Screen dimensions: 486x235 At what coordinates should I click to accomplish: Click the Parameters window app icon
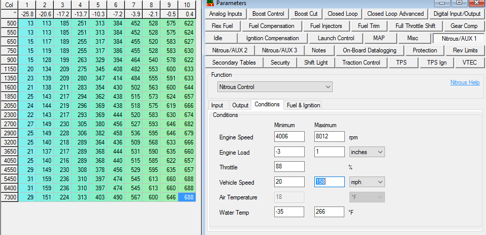pyautogui.click(x=210, y=3)
